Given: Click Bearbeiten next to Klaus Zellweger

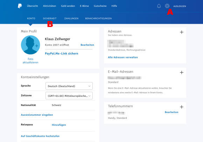Looking at the screenshot, I should pos(87,45).
